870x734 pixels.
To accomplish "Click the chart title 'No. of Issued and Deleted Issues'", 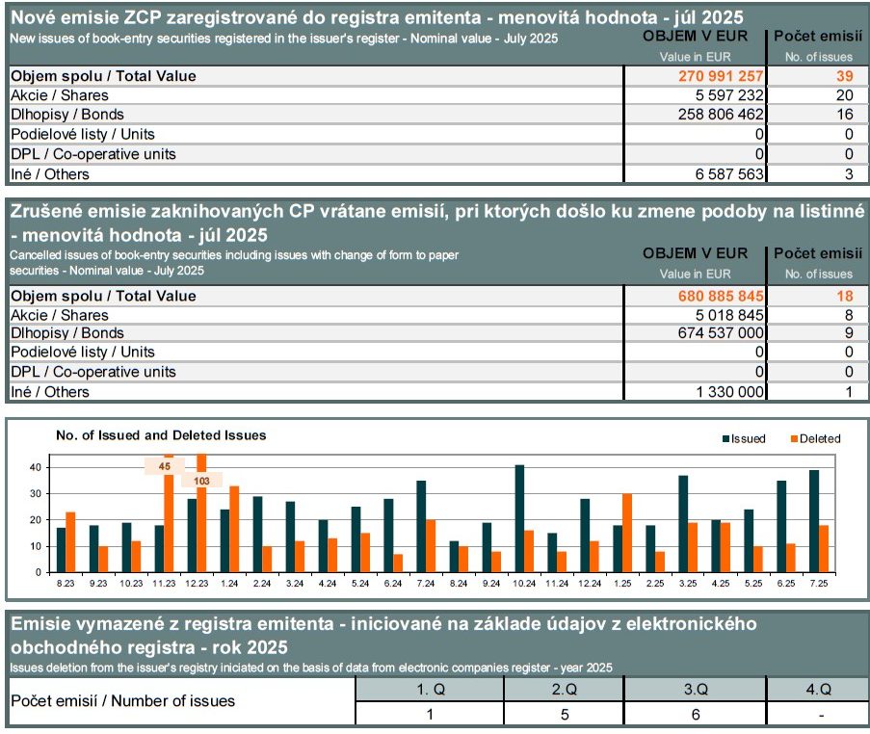I will (x=161, y=435).
